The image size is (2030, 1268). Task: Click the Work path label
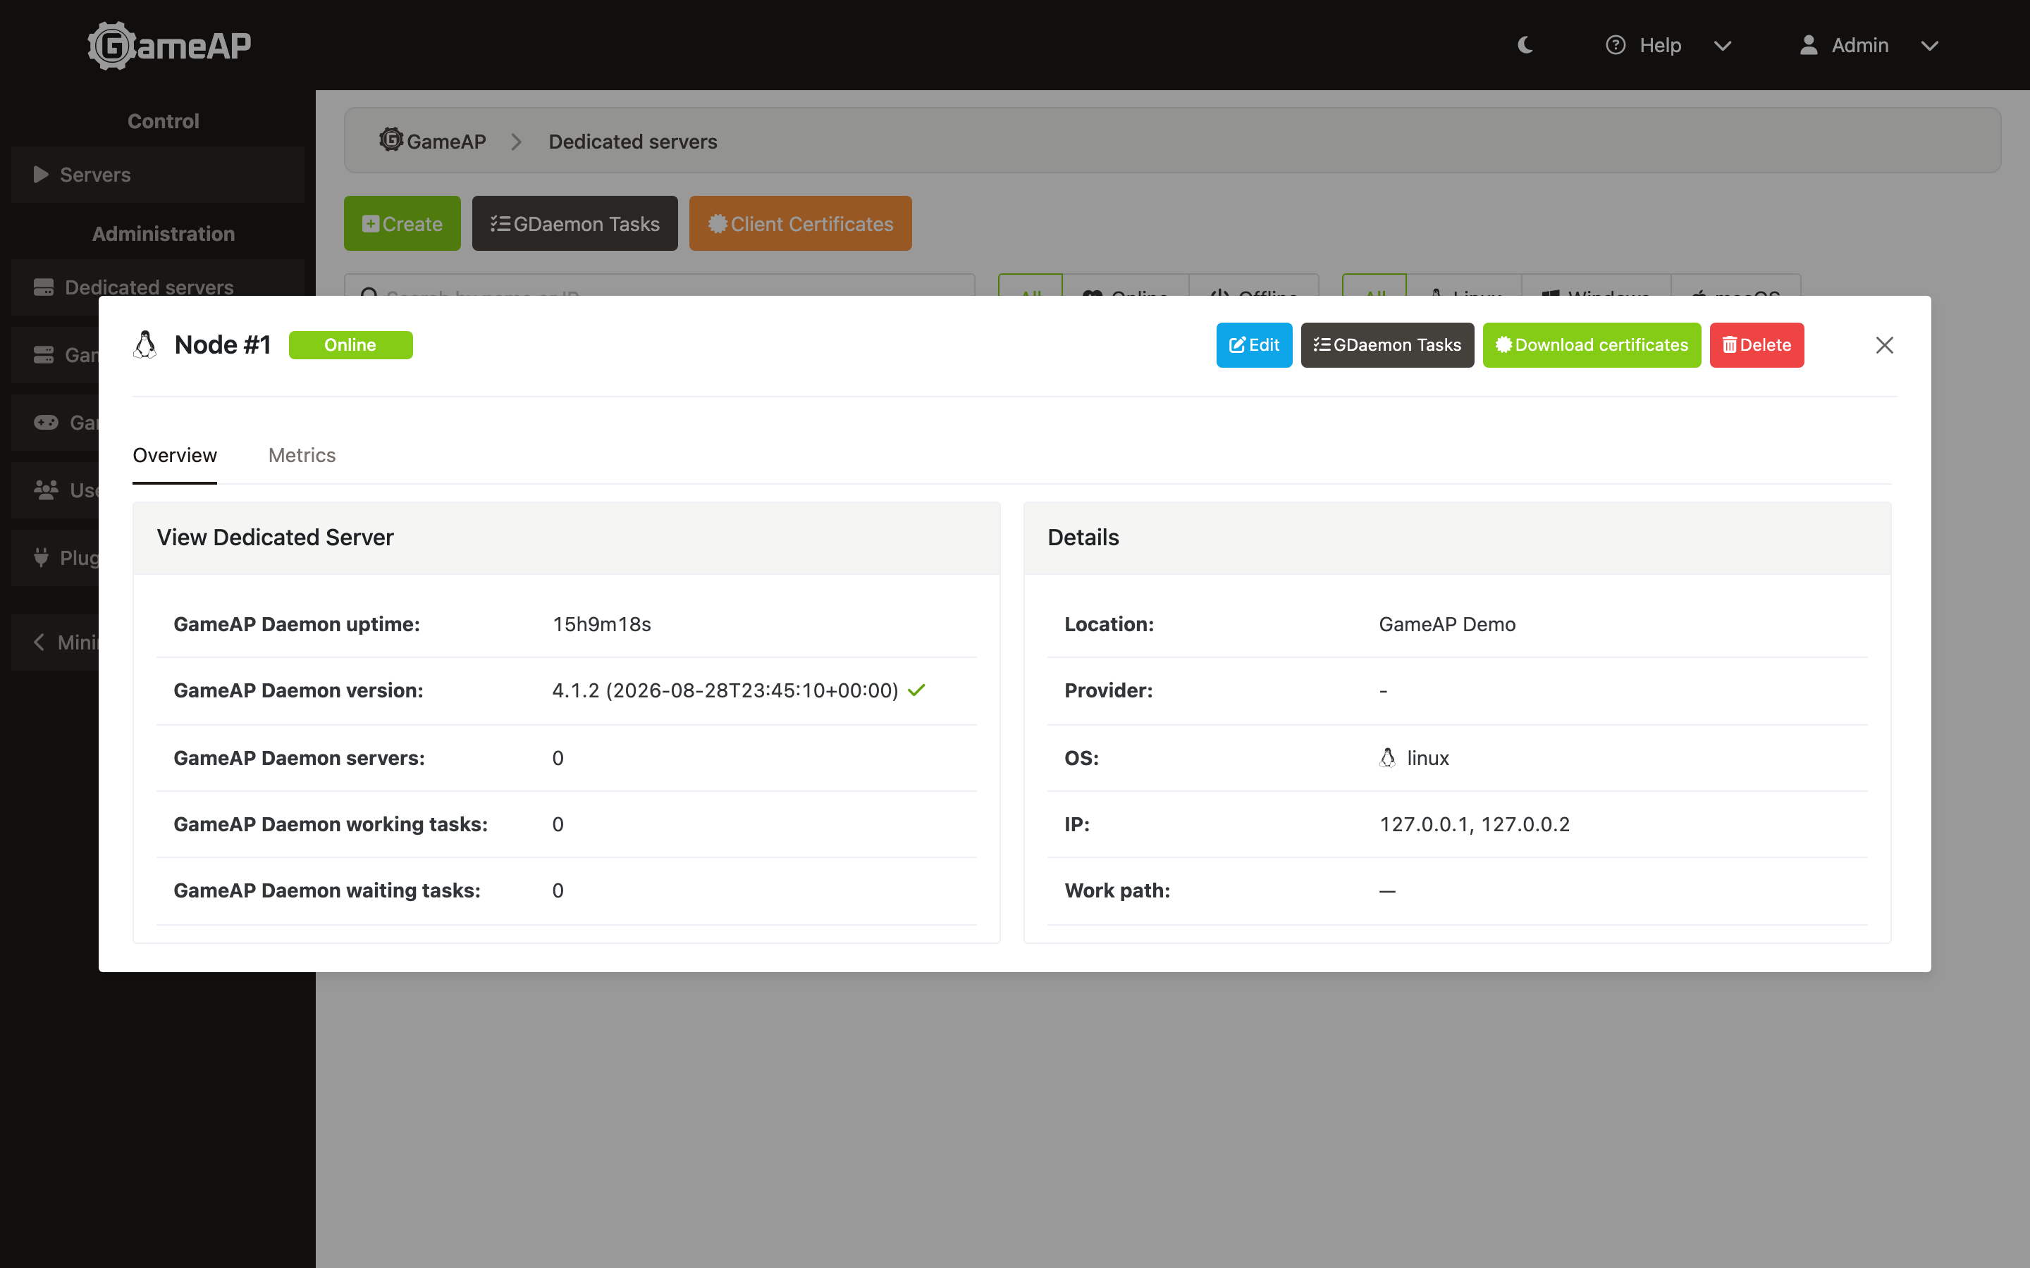click(x=1116, y=890)
